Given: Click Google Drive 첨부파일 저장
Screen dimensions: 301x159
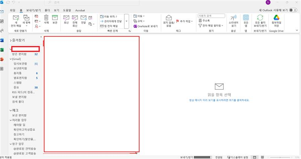Looking at the screenshot, I should (x=277, y=21).
